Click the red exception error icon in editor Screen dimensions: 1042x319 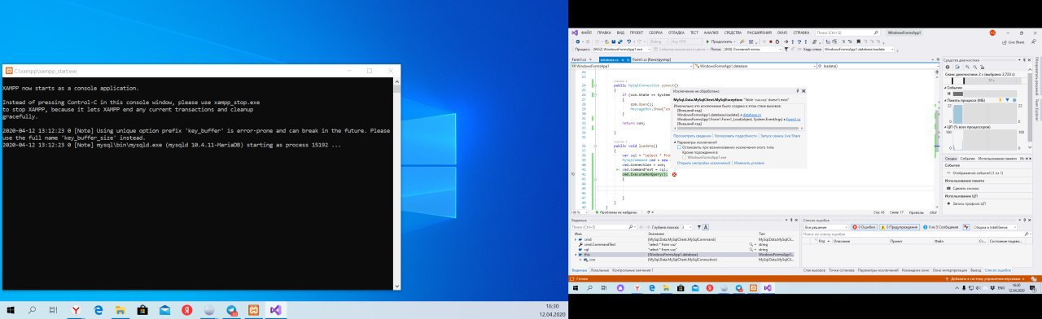tap(674, 174)
